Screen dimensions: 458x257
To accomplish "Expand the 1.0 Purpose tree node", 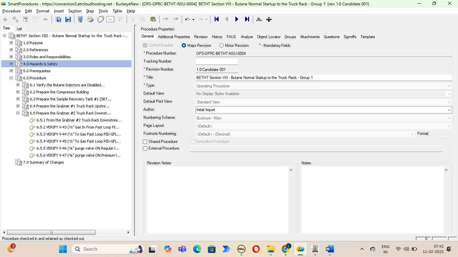I will coord(11,43).
